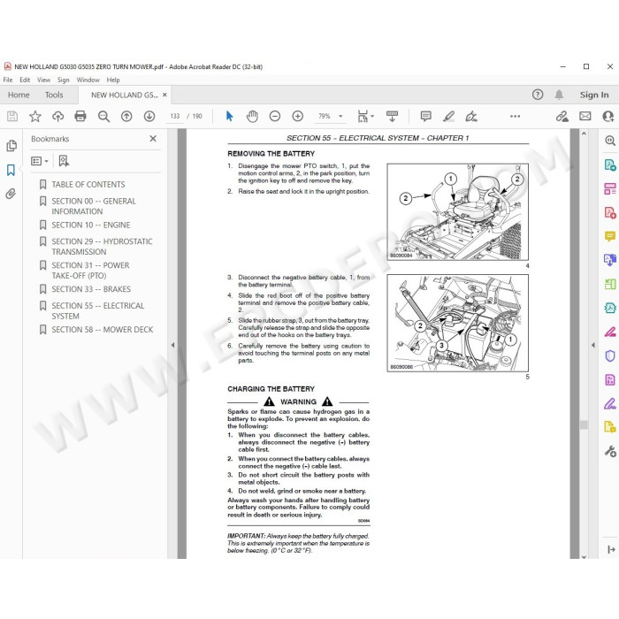Close the Bookmarks panel

[x=153, y=139]
